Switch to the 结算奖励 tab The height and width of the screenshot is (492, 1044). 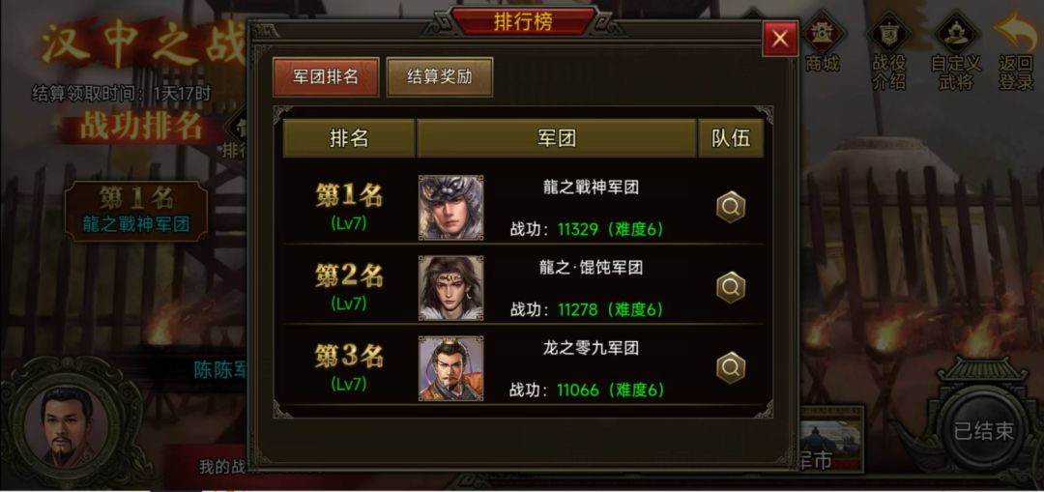440,77
